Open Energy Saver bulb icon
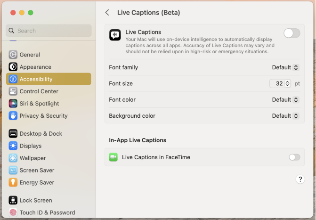Image resolution: width=316 pixels, height=220 pixels. point(13,183)
